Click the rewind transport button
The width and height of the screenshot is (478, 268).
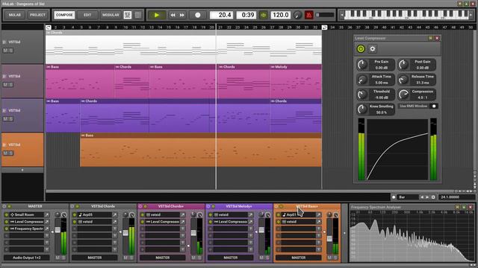(173, 15)
